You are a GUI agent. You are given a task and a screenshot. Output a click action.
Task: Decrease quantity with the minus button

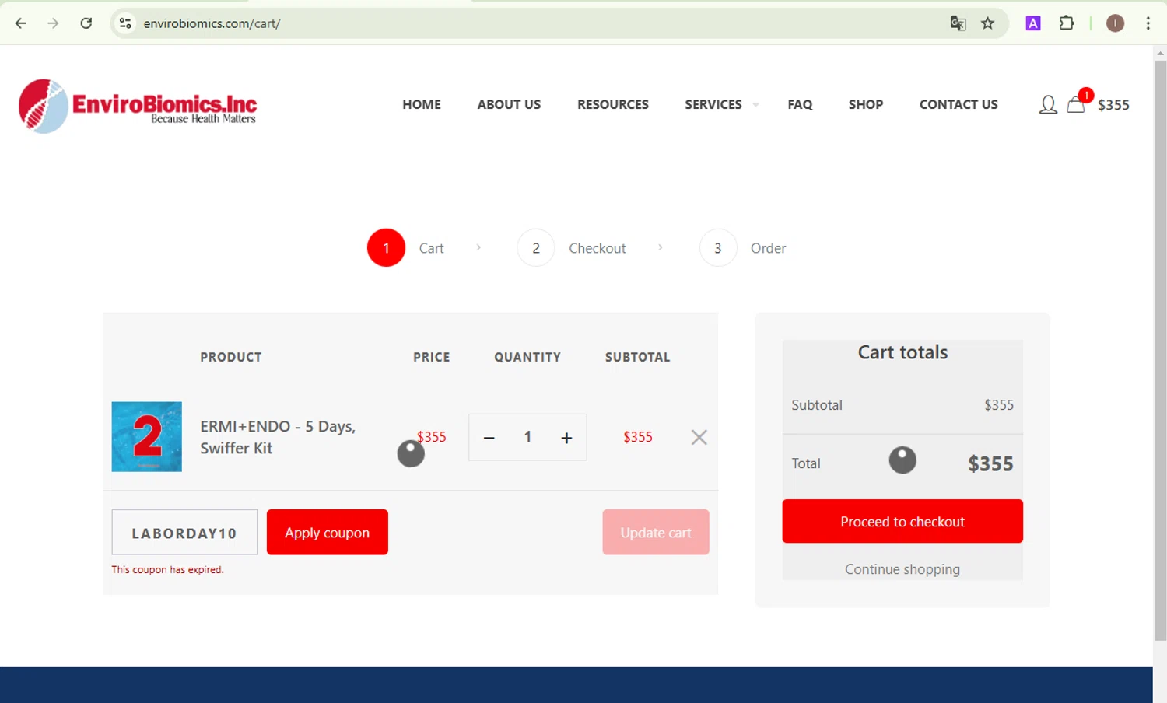tap(489, 438)
